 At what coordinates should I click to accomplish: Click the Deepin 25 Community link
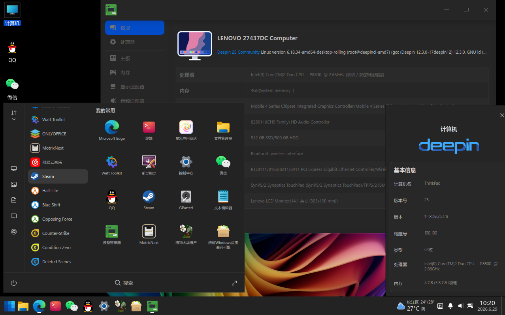tap(238, 52)
